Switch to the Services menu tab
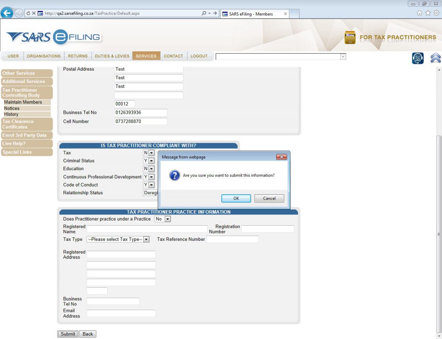This screenshot has width=442, height=339. pyautogui.click(x=146, y=56)
